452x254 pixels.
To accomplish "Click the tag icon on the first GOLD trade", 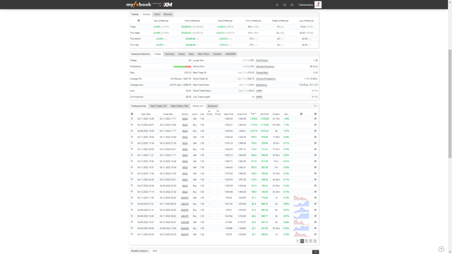I will pos(132,119).
